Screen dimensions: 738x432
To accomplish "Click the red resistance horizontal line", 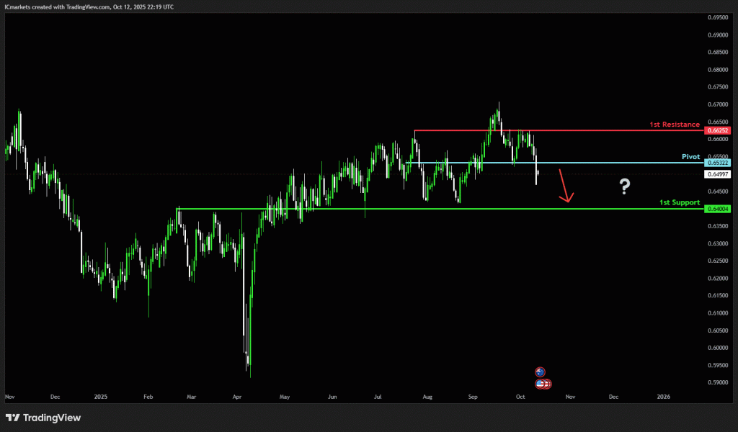I will [x=577, y=130].
